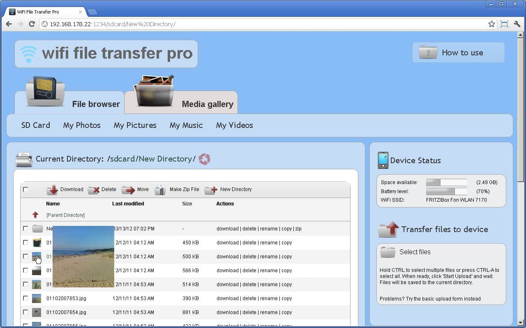Click the Move folder icon
The image size is (526, 328).
[x=128, y=190]
